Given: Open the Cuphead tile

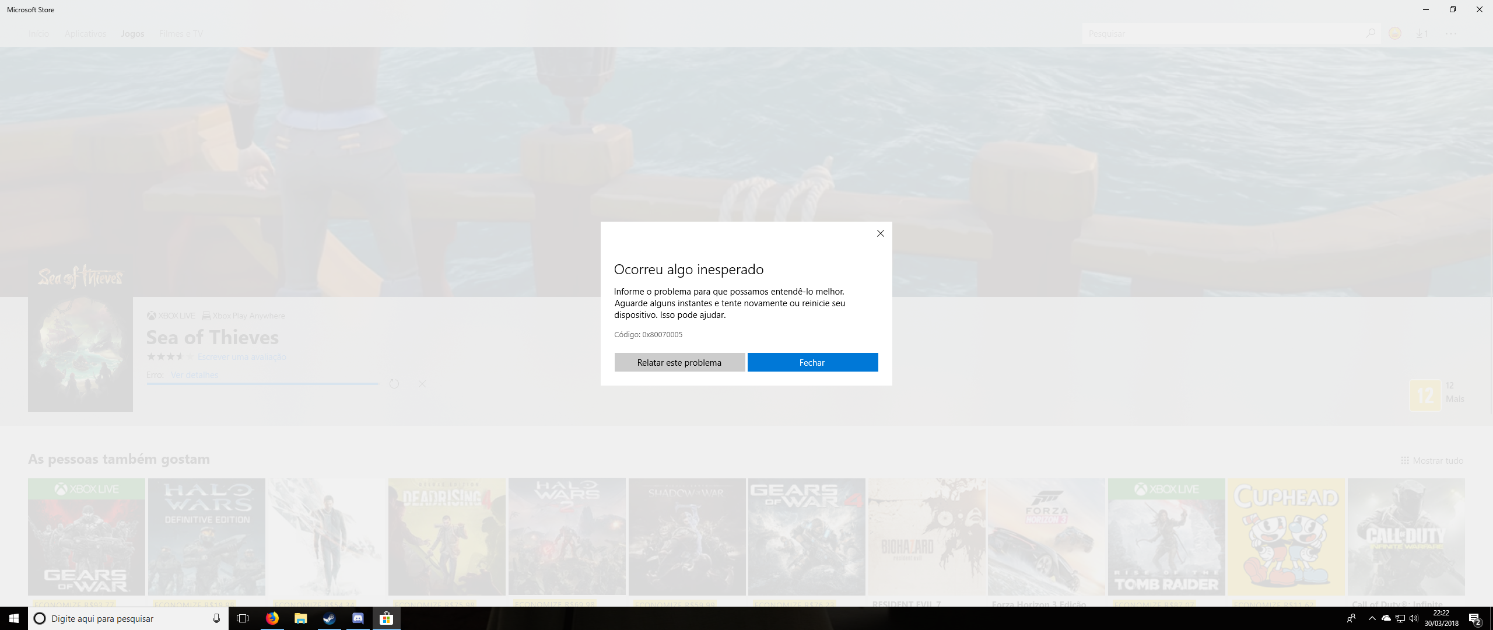Looking at the screenshot, I should point(1286,537).
